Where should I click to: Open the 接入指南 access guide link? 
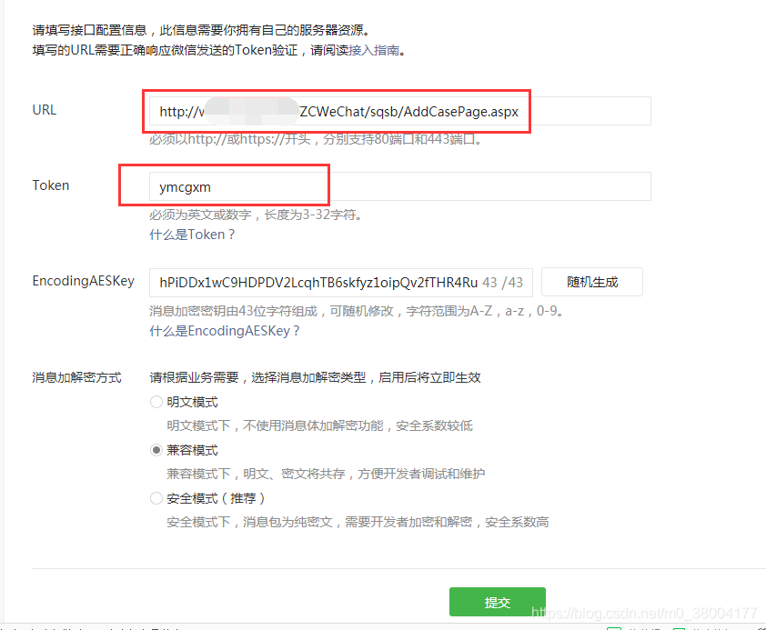(x=374, y=50)
